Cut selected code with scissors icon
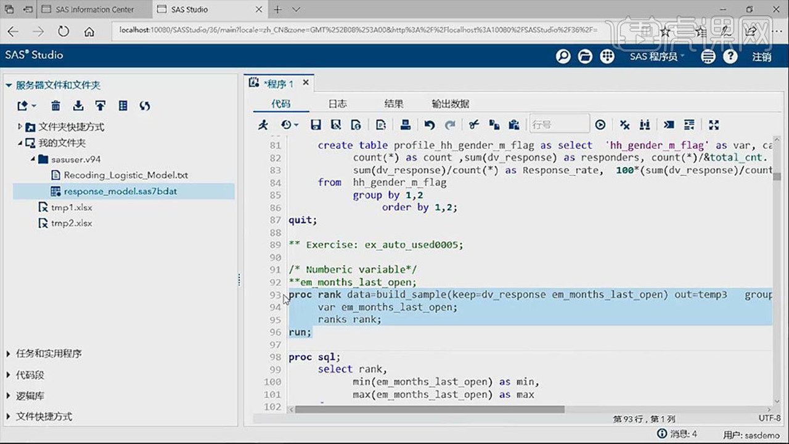 coord(473,125)
